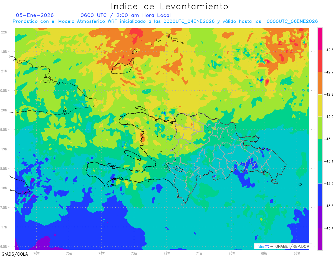Click the '68W' longitude axis label
Screen dimensions: 333x257
pyautogui.click(x=296, y=253)
